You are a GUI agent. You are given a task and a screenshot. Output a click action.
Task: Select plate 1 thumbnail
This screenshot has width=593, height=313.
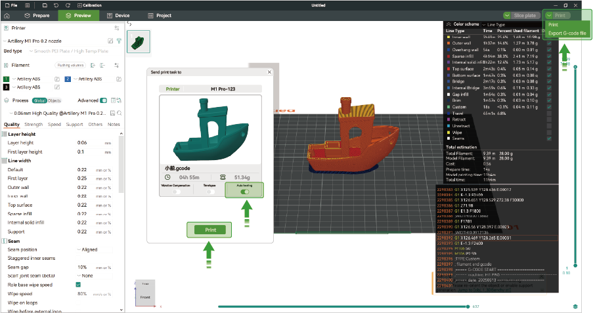pyautogui.click(x=139, y=41)
